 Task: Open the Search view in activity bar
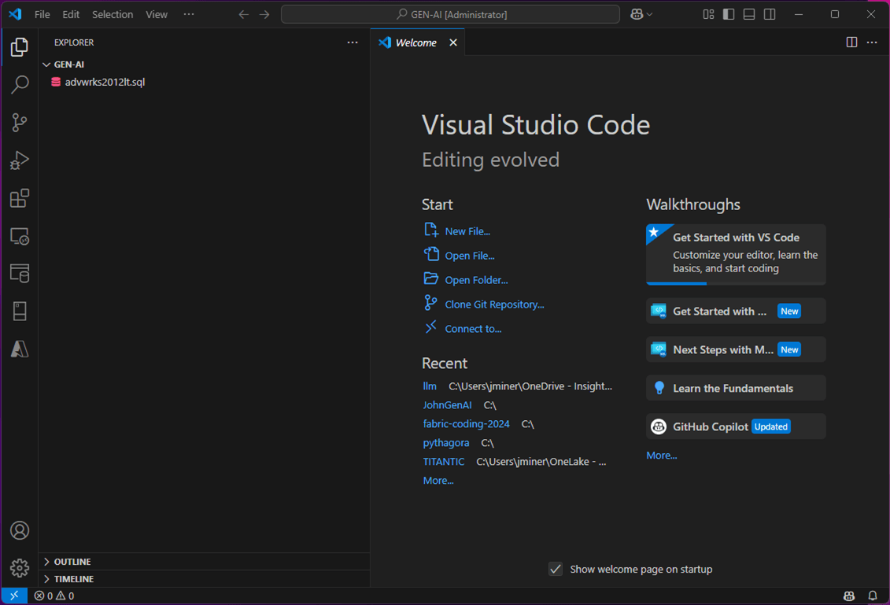(20, 84)
